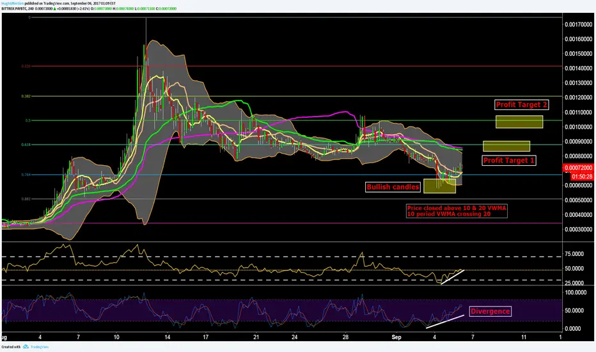The image size is (596, 352).
Task: Click the 75.0000 RSI axis value
Action: coord(574,254)
